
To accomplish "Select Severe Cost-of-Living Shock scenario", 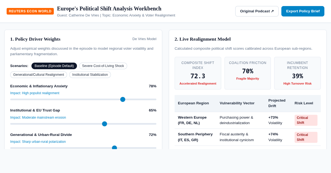I will pyautogui.click(x=103, y=66).
